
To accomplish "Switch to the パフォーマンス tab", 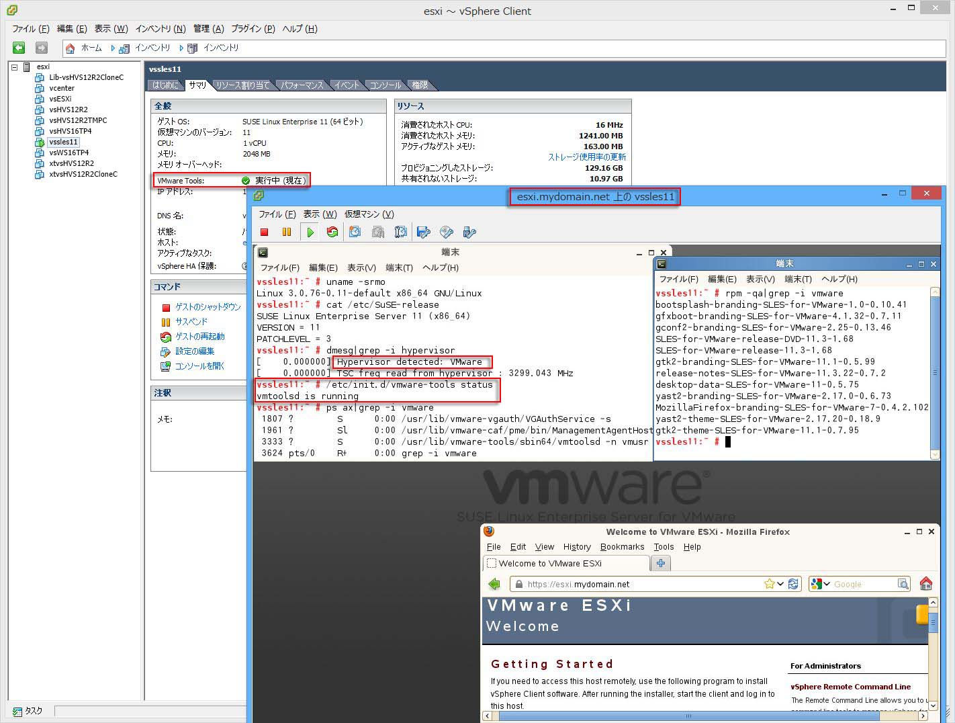I will pyautogui.click(x=302, y=85).
